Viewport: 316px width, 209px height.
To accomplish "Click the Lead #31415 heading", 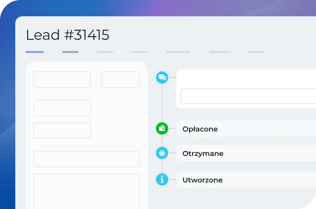I will [x=67, y=35].
